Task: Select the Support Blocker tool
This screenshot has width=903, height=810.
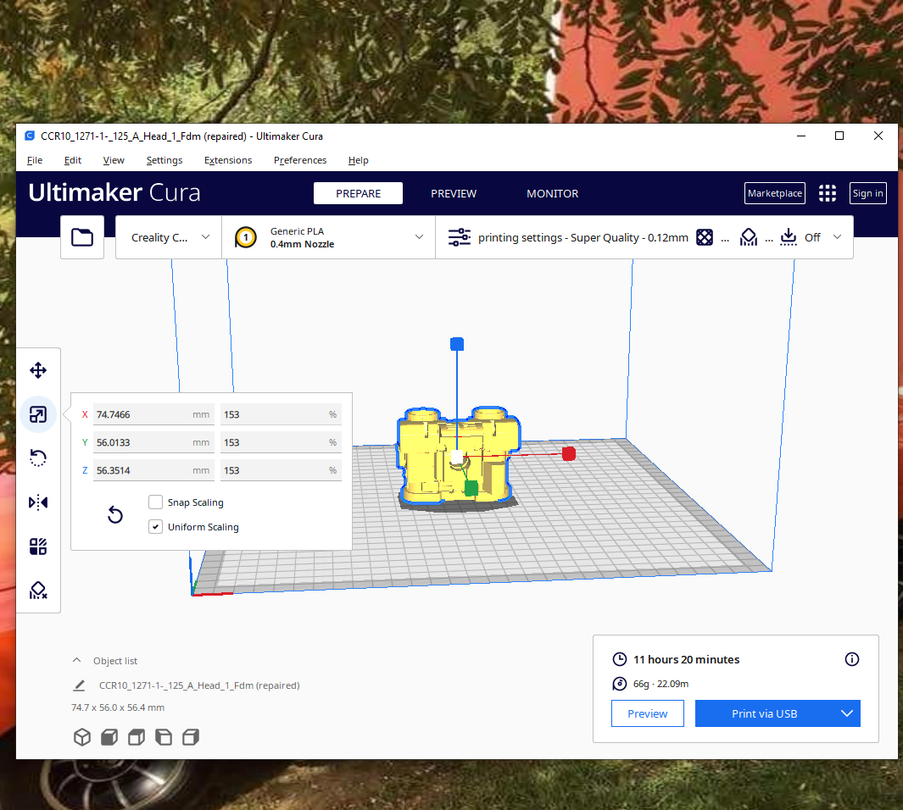Action: (38, 591)
